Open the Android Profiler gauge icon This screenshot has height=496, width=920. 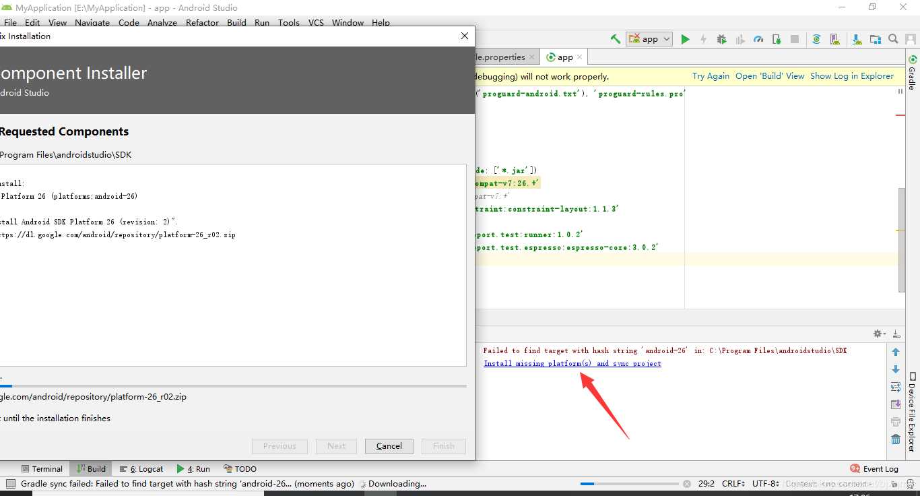point(758,39)
